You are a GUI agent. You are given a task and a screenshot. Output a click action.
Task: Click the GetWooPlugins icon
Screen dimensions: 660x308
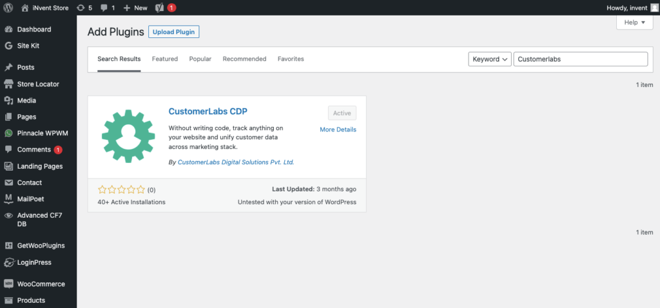pyautogui.click(x=8, y=245)
